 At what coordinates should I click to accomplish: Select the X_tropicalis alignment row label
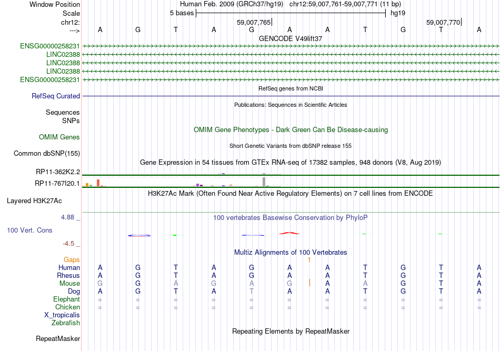tap(62, 315)
